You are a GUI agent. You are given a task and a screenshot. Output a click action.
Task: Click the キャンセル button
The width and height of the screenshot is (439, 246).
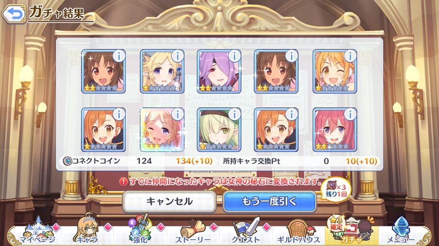click(x=169, y=201)
